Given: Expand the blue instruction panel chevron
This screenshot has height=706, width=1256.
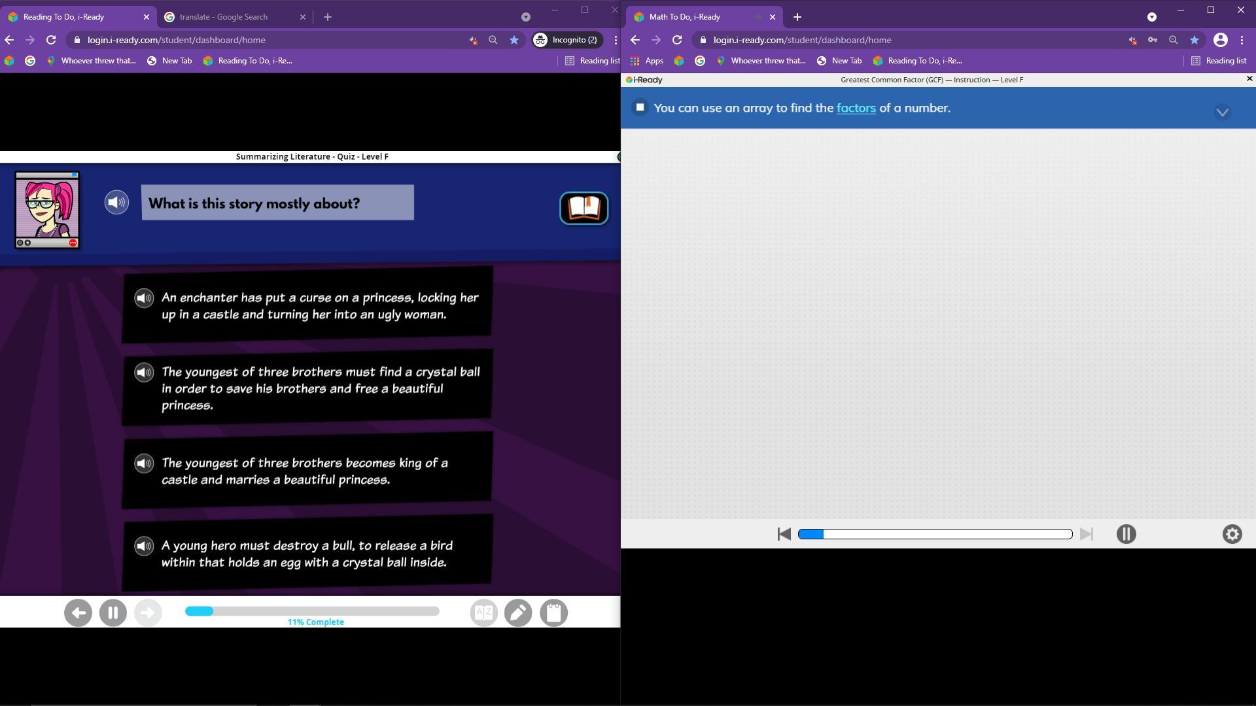Looking at the screenshot, I should click(x=1222, y=112).
